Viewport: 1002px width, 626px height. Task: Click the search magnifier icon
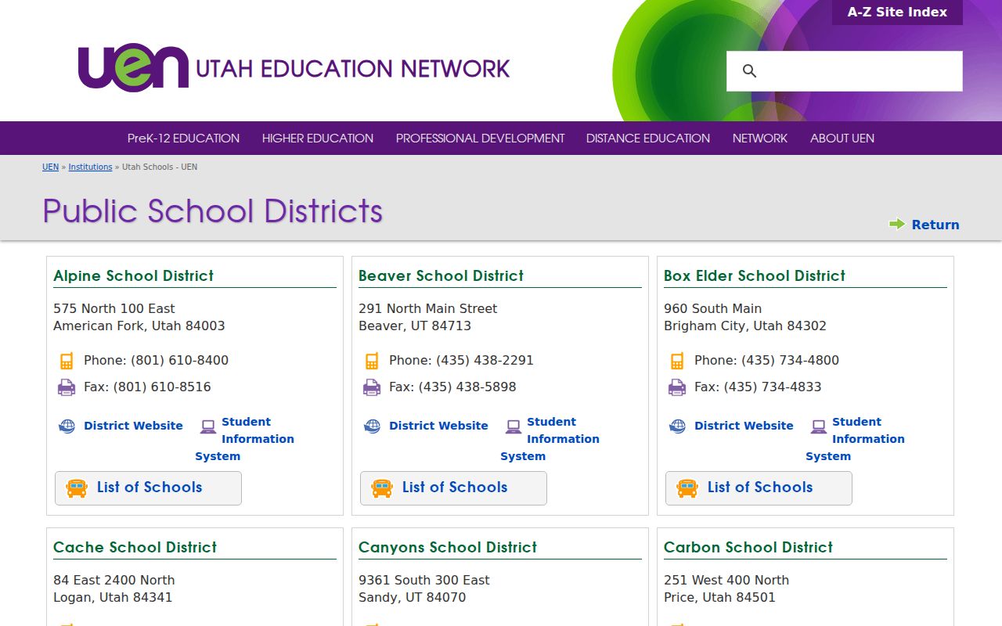749,71
